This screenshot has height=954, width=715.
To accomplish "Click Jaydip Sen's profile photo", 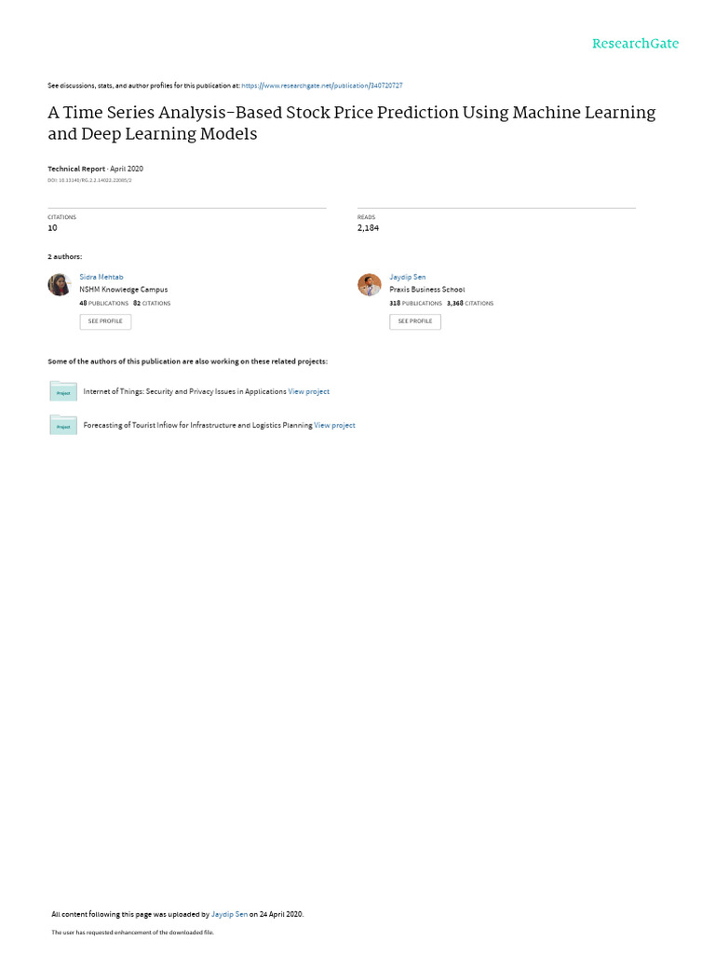I will click(x=369, y=284).
